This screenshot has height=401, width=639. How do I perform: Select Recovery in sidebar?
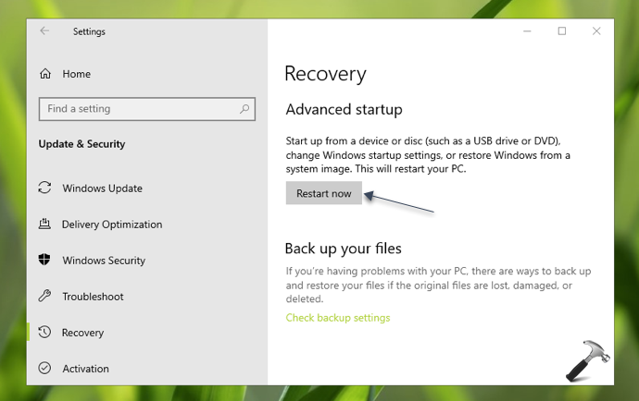coord(82,333)
